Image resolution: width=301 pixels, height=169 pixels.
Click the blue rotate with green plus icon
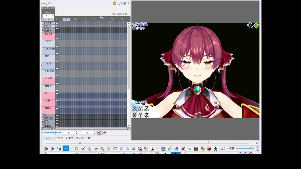click(x=170, y=149)
